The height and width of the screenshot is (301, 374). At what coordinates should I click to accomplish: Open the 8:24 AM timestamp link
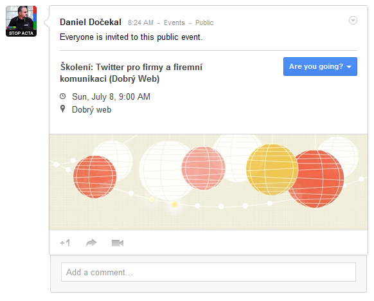[141, 23]
